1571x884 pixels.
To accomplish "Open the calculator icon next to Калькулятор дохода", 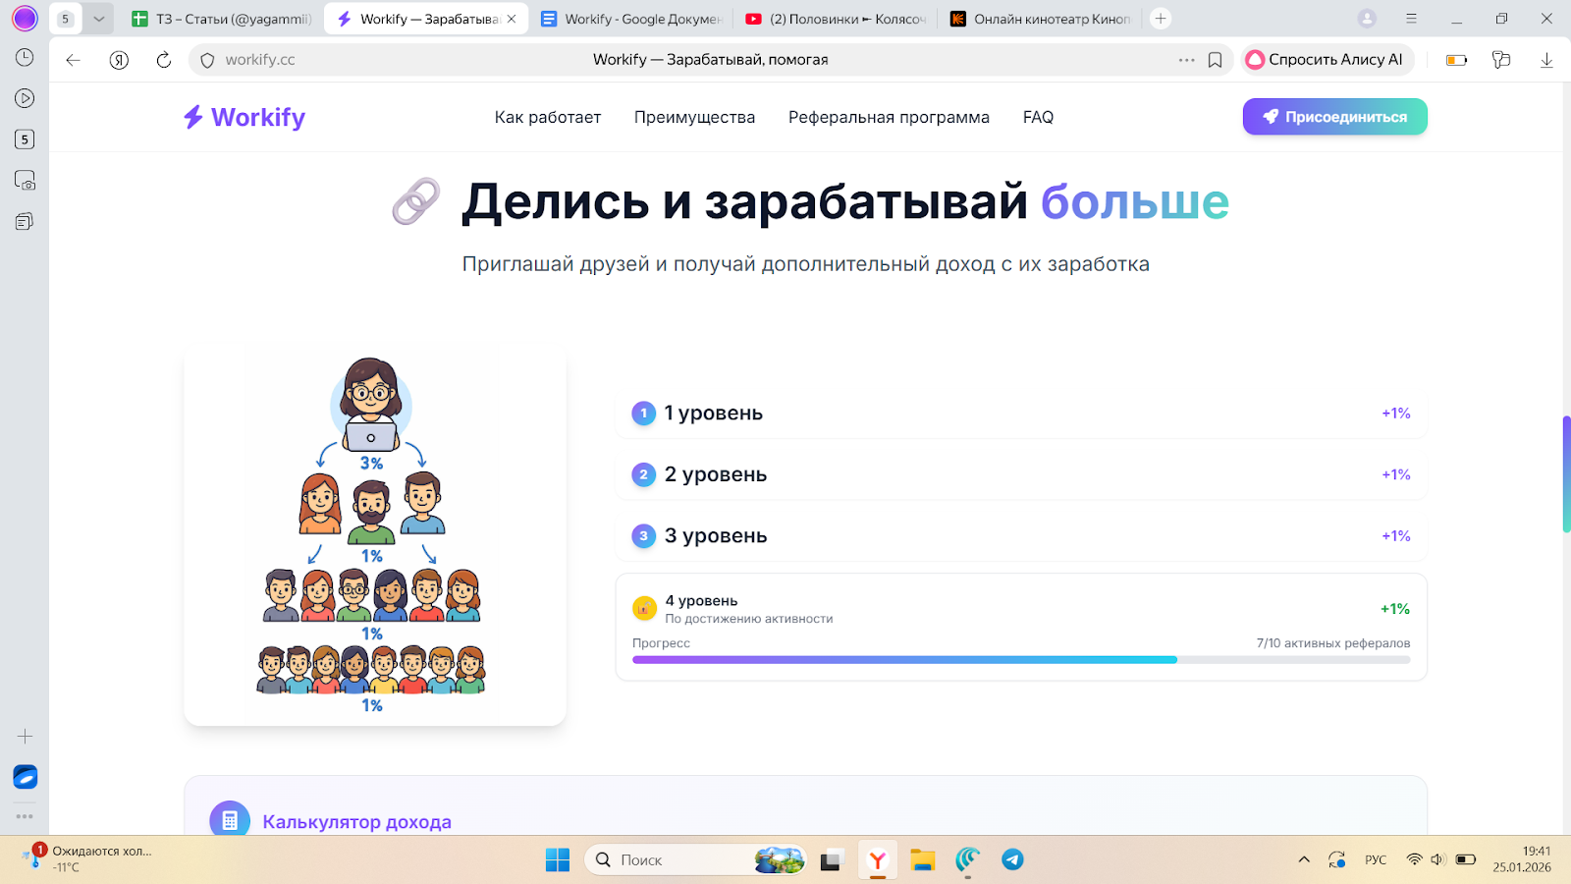I will [x=230, y=820].
